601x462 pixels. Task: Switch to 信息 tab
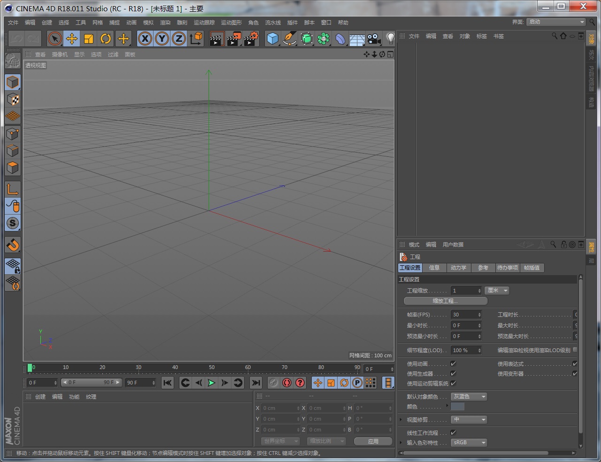coord(434,268)
